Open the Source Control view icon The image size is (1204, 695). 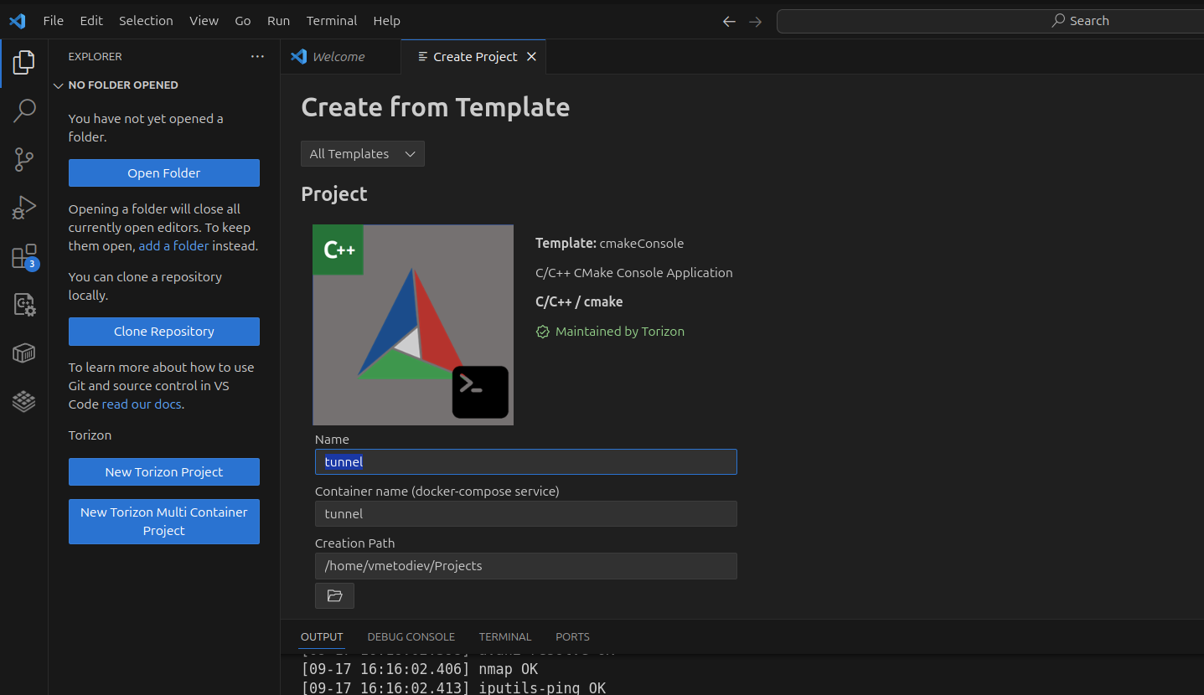point(23,159)
